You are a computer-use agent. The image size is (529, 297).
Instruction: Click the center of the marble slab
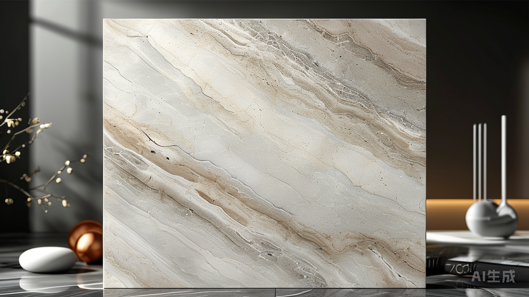coord(264,153)
